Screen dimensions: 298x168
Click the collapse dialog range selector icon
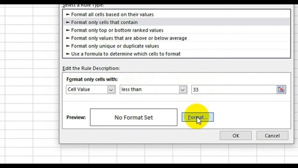(281, 90)
